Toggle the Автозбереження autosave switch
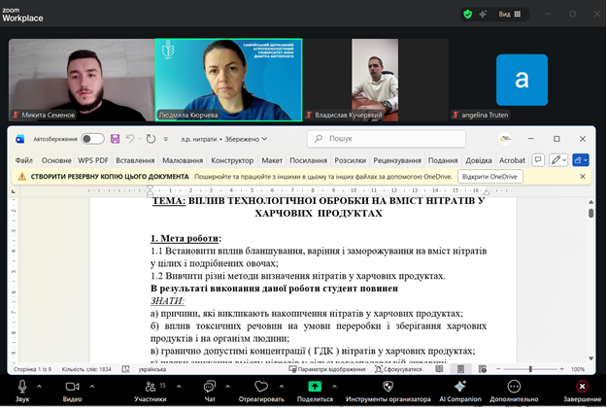The height and width of the screenshot is (408, 607). 92,139
